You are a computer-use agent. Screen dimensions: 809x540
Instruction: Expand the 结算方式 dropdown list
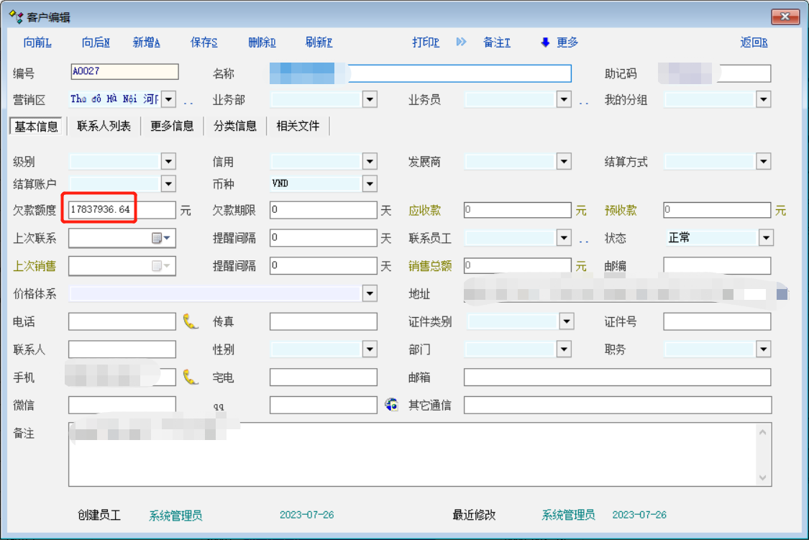tap(764, 162)
